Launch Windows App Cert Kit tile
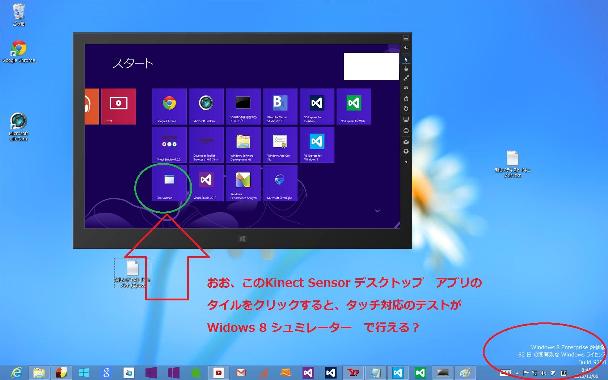The image size is (608, 380). tap(280, 145)
